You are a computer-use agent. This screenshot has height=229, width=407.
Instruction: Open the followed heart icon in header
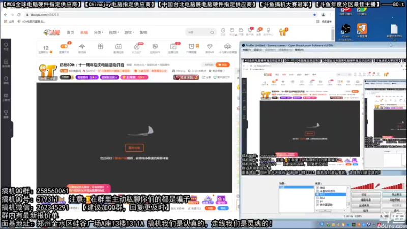point(232,31)
